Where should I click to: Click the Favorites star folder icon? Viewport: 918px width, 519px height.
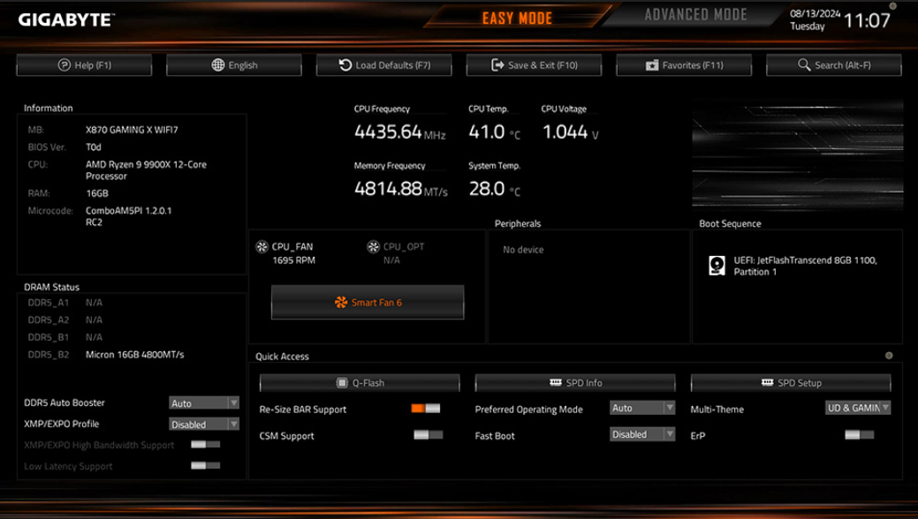652,65
